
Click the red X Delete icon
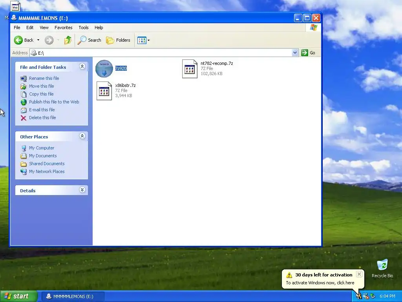24,118
